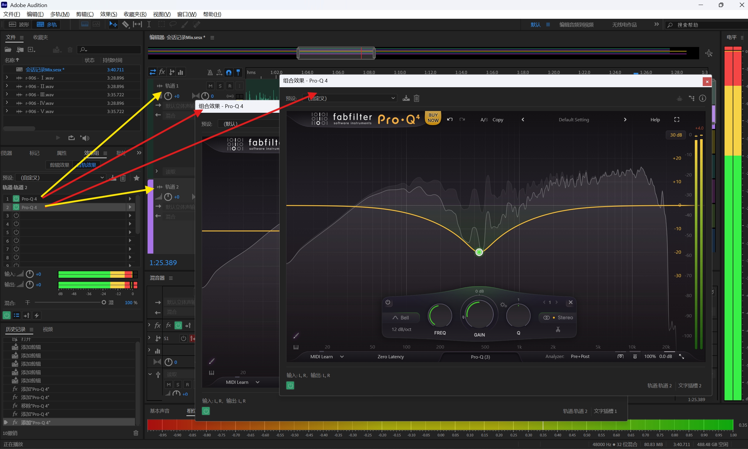Screen dimensions: 748x449
Task: Click the zoom navigator icon right of overview
Action: click(x=709, y=53)
